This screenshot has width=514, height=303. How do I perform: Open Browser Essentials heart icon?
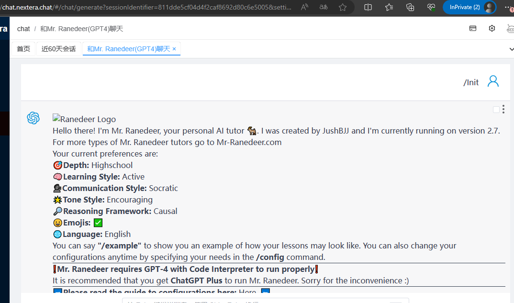(431, 7)
